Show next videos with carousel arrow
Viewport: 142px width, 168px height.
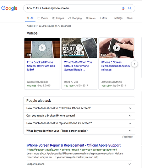click(134, 64)
